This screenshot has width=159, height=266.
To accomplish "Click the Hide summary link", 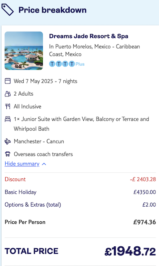I will point(22,164).
